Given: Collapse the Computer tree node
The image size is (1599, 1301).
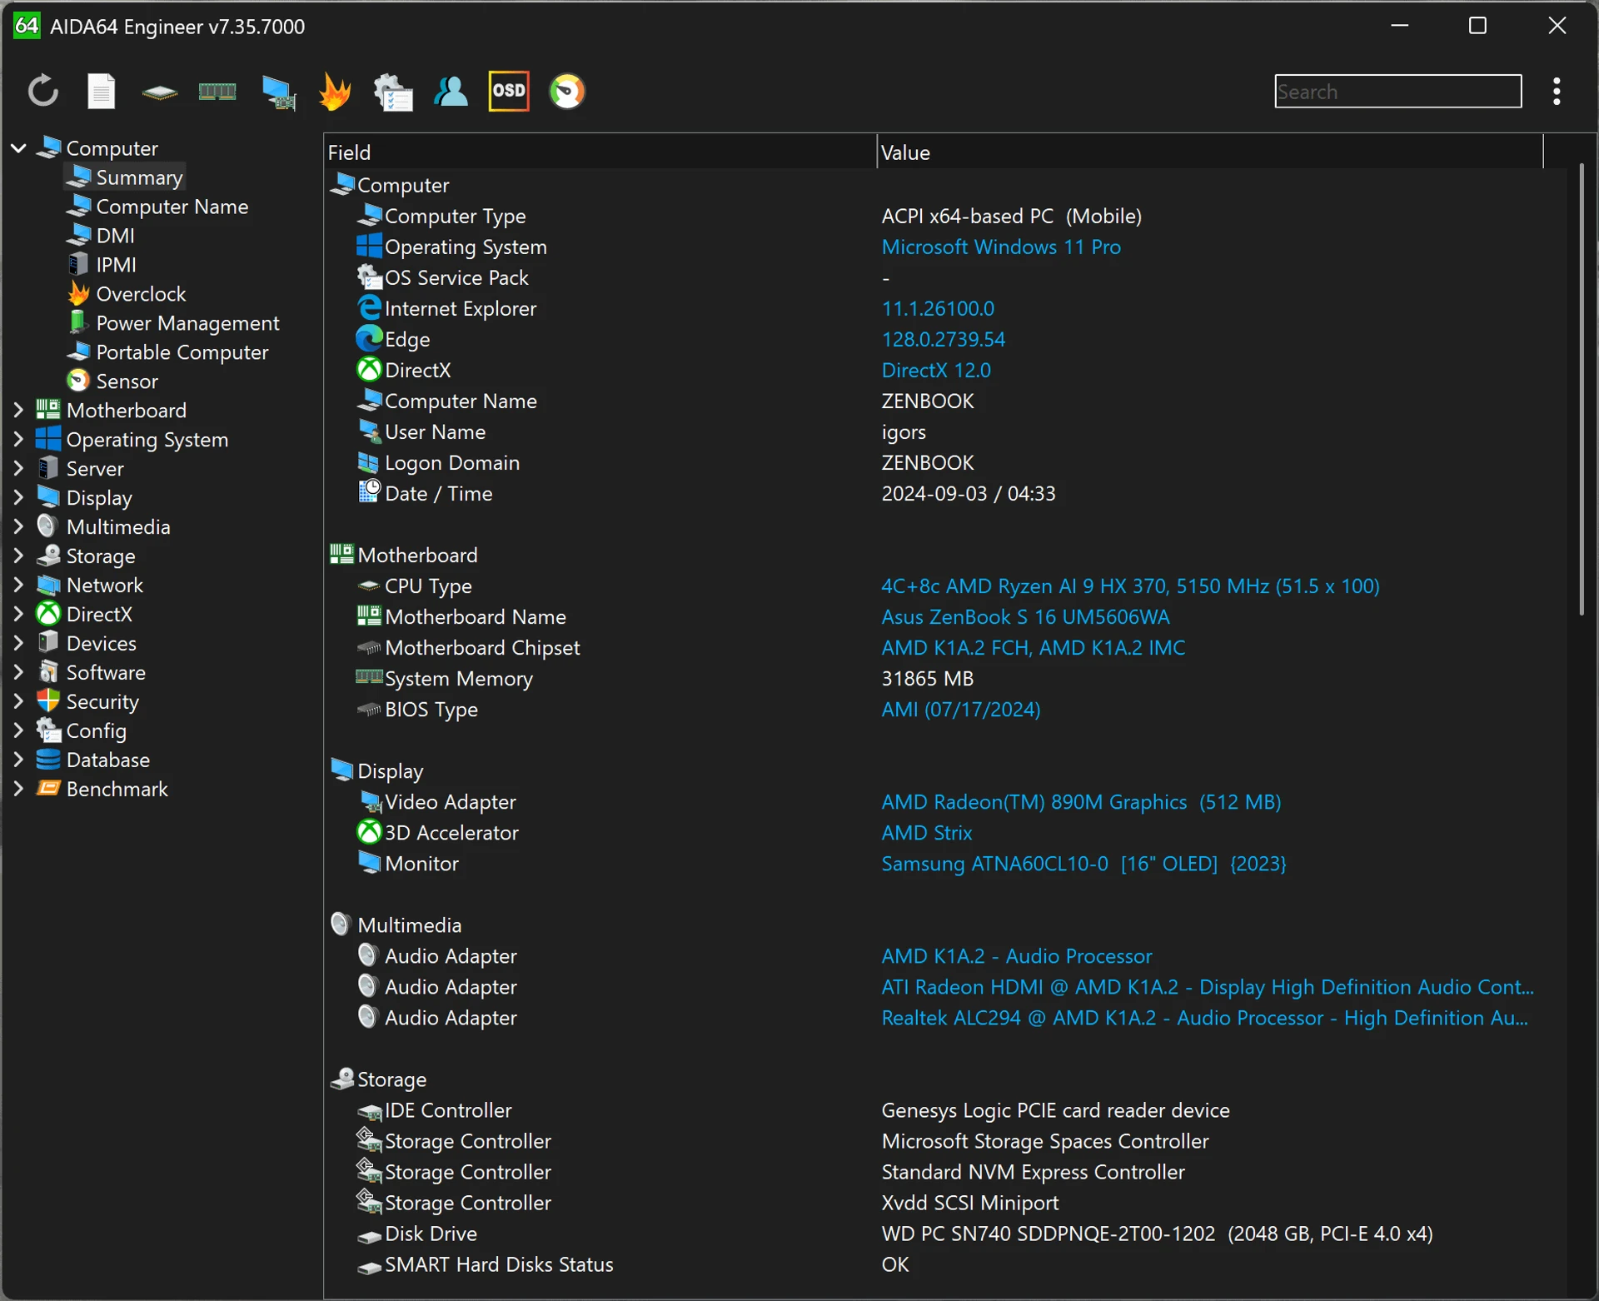Looking at the screenshot, I should [x=18, y=148].
